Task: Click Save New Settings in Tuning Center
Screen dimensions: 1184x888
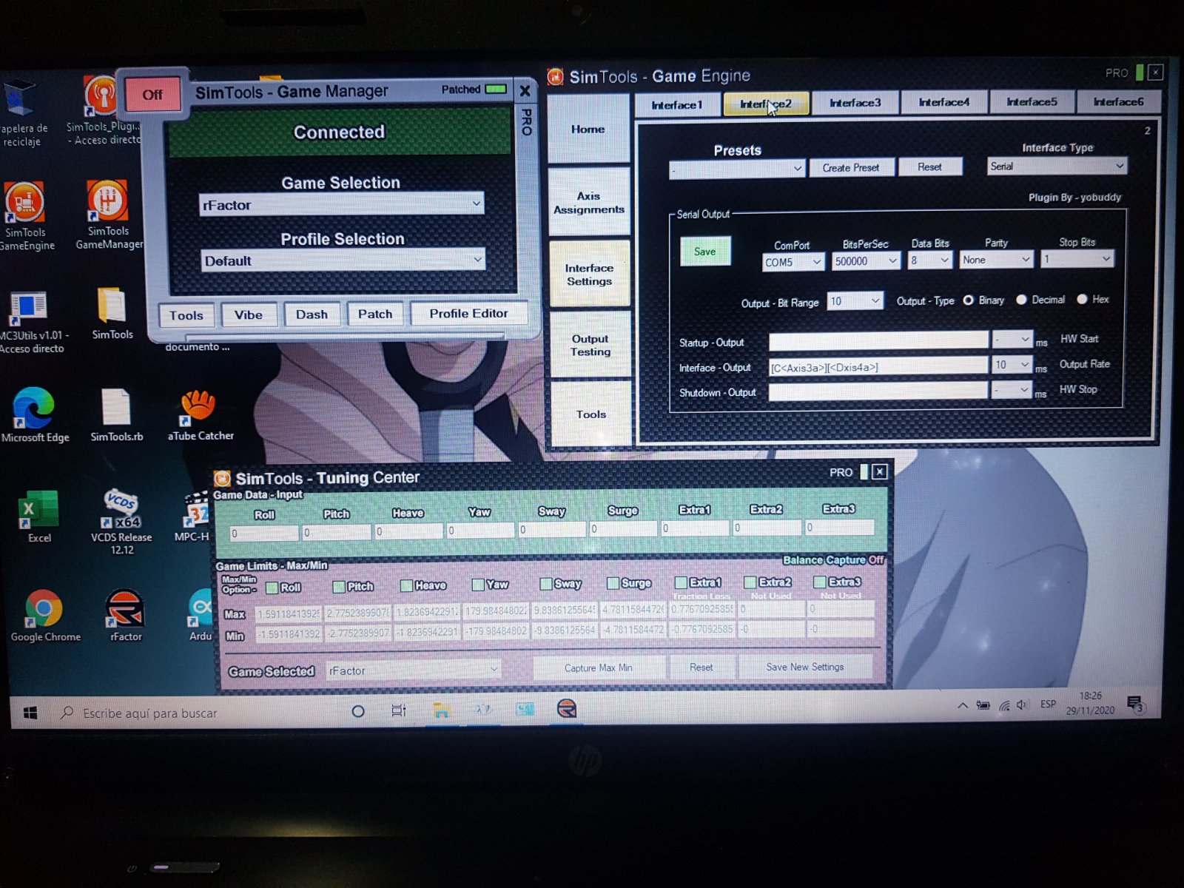Action: (x=805, y=667)
